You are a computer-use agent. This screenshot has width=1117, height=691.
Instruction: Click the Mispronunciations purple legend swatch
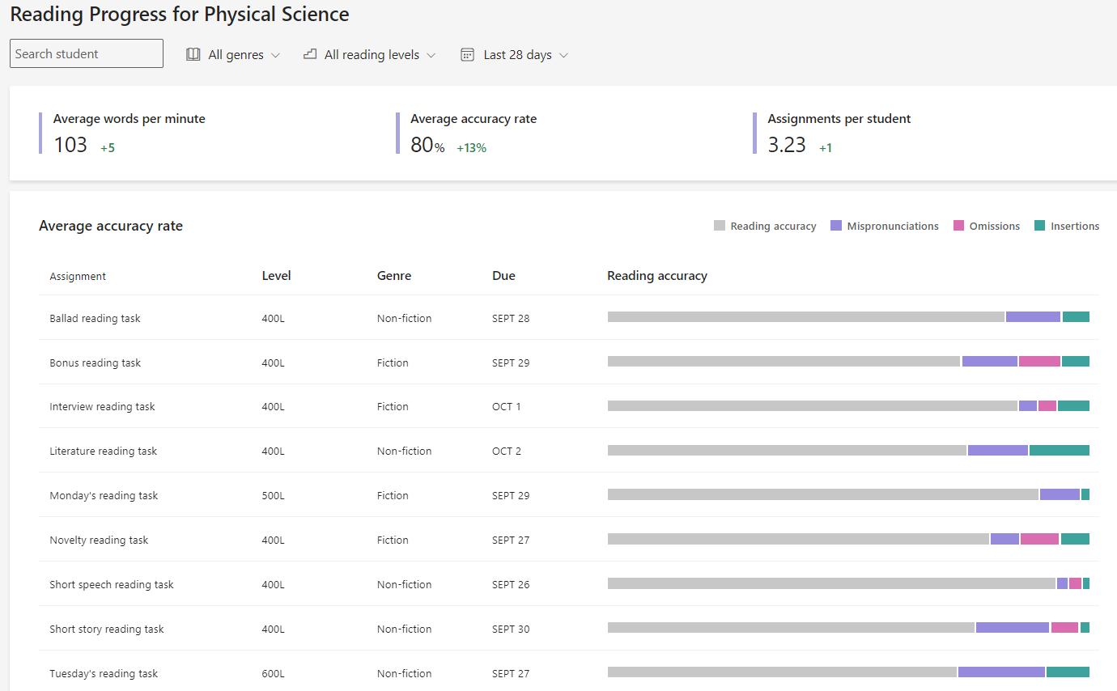pyautogui.click(x=836, y=226)
